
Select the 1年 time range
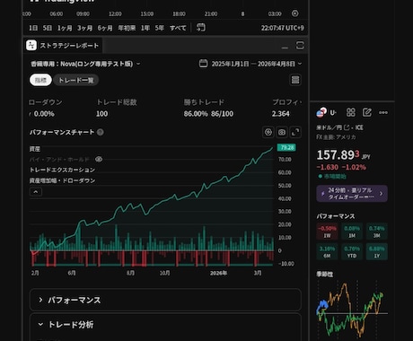click(x=145, y=28)
